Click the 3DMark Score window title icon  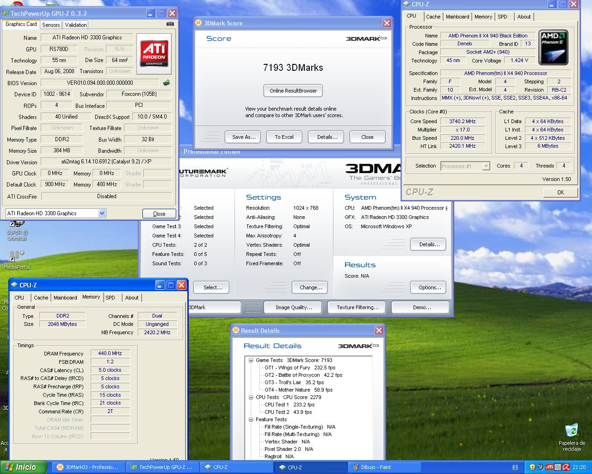coord(199,23)
